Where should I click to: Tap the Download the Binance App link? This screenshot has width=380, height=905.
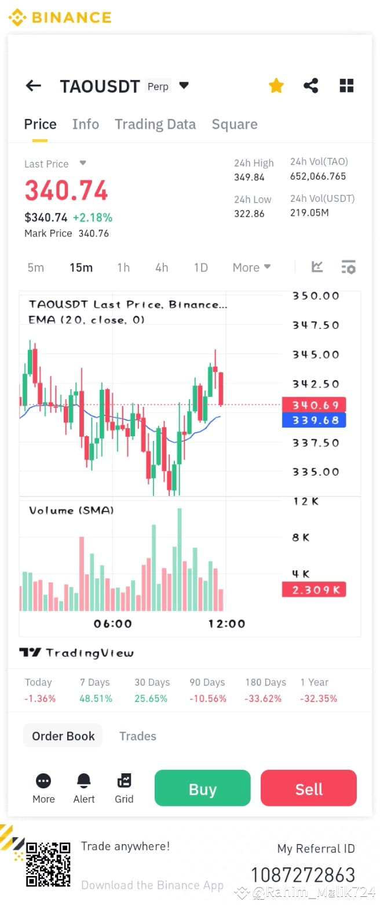(x=152, y=885)
